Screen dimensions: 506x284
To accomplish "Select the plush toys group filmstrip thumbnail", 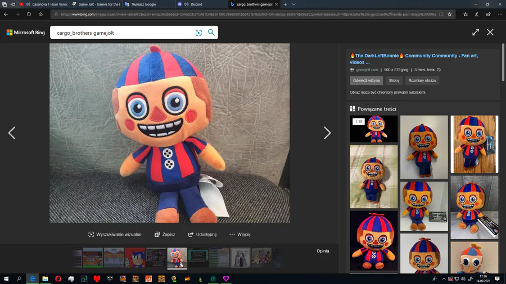I will 261,258.
